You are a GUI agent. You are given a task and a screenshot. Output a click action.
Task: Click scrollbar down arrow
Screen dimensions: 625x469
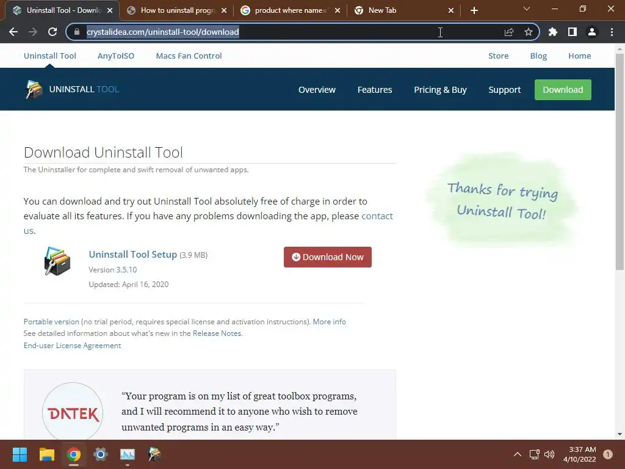pyautogui.click(x=620, y=434)
